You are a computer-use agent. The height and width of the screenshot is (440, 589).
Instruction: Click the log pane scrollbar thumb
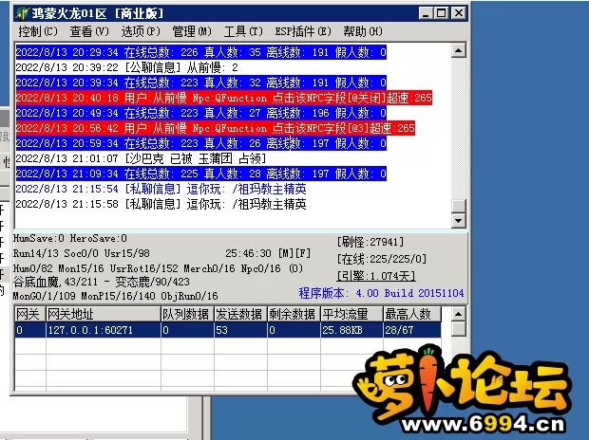tap(458, 206)
